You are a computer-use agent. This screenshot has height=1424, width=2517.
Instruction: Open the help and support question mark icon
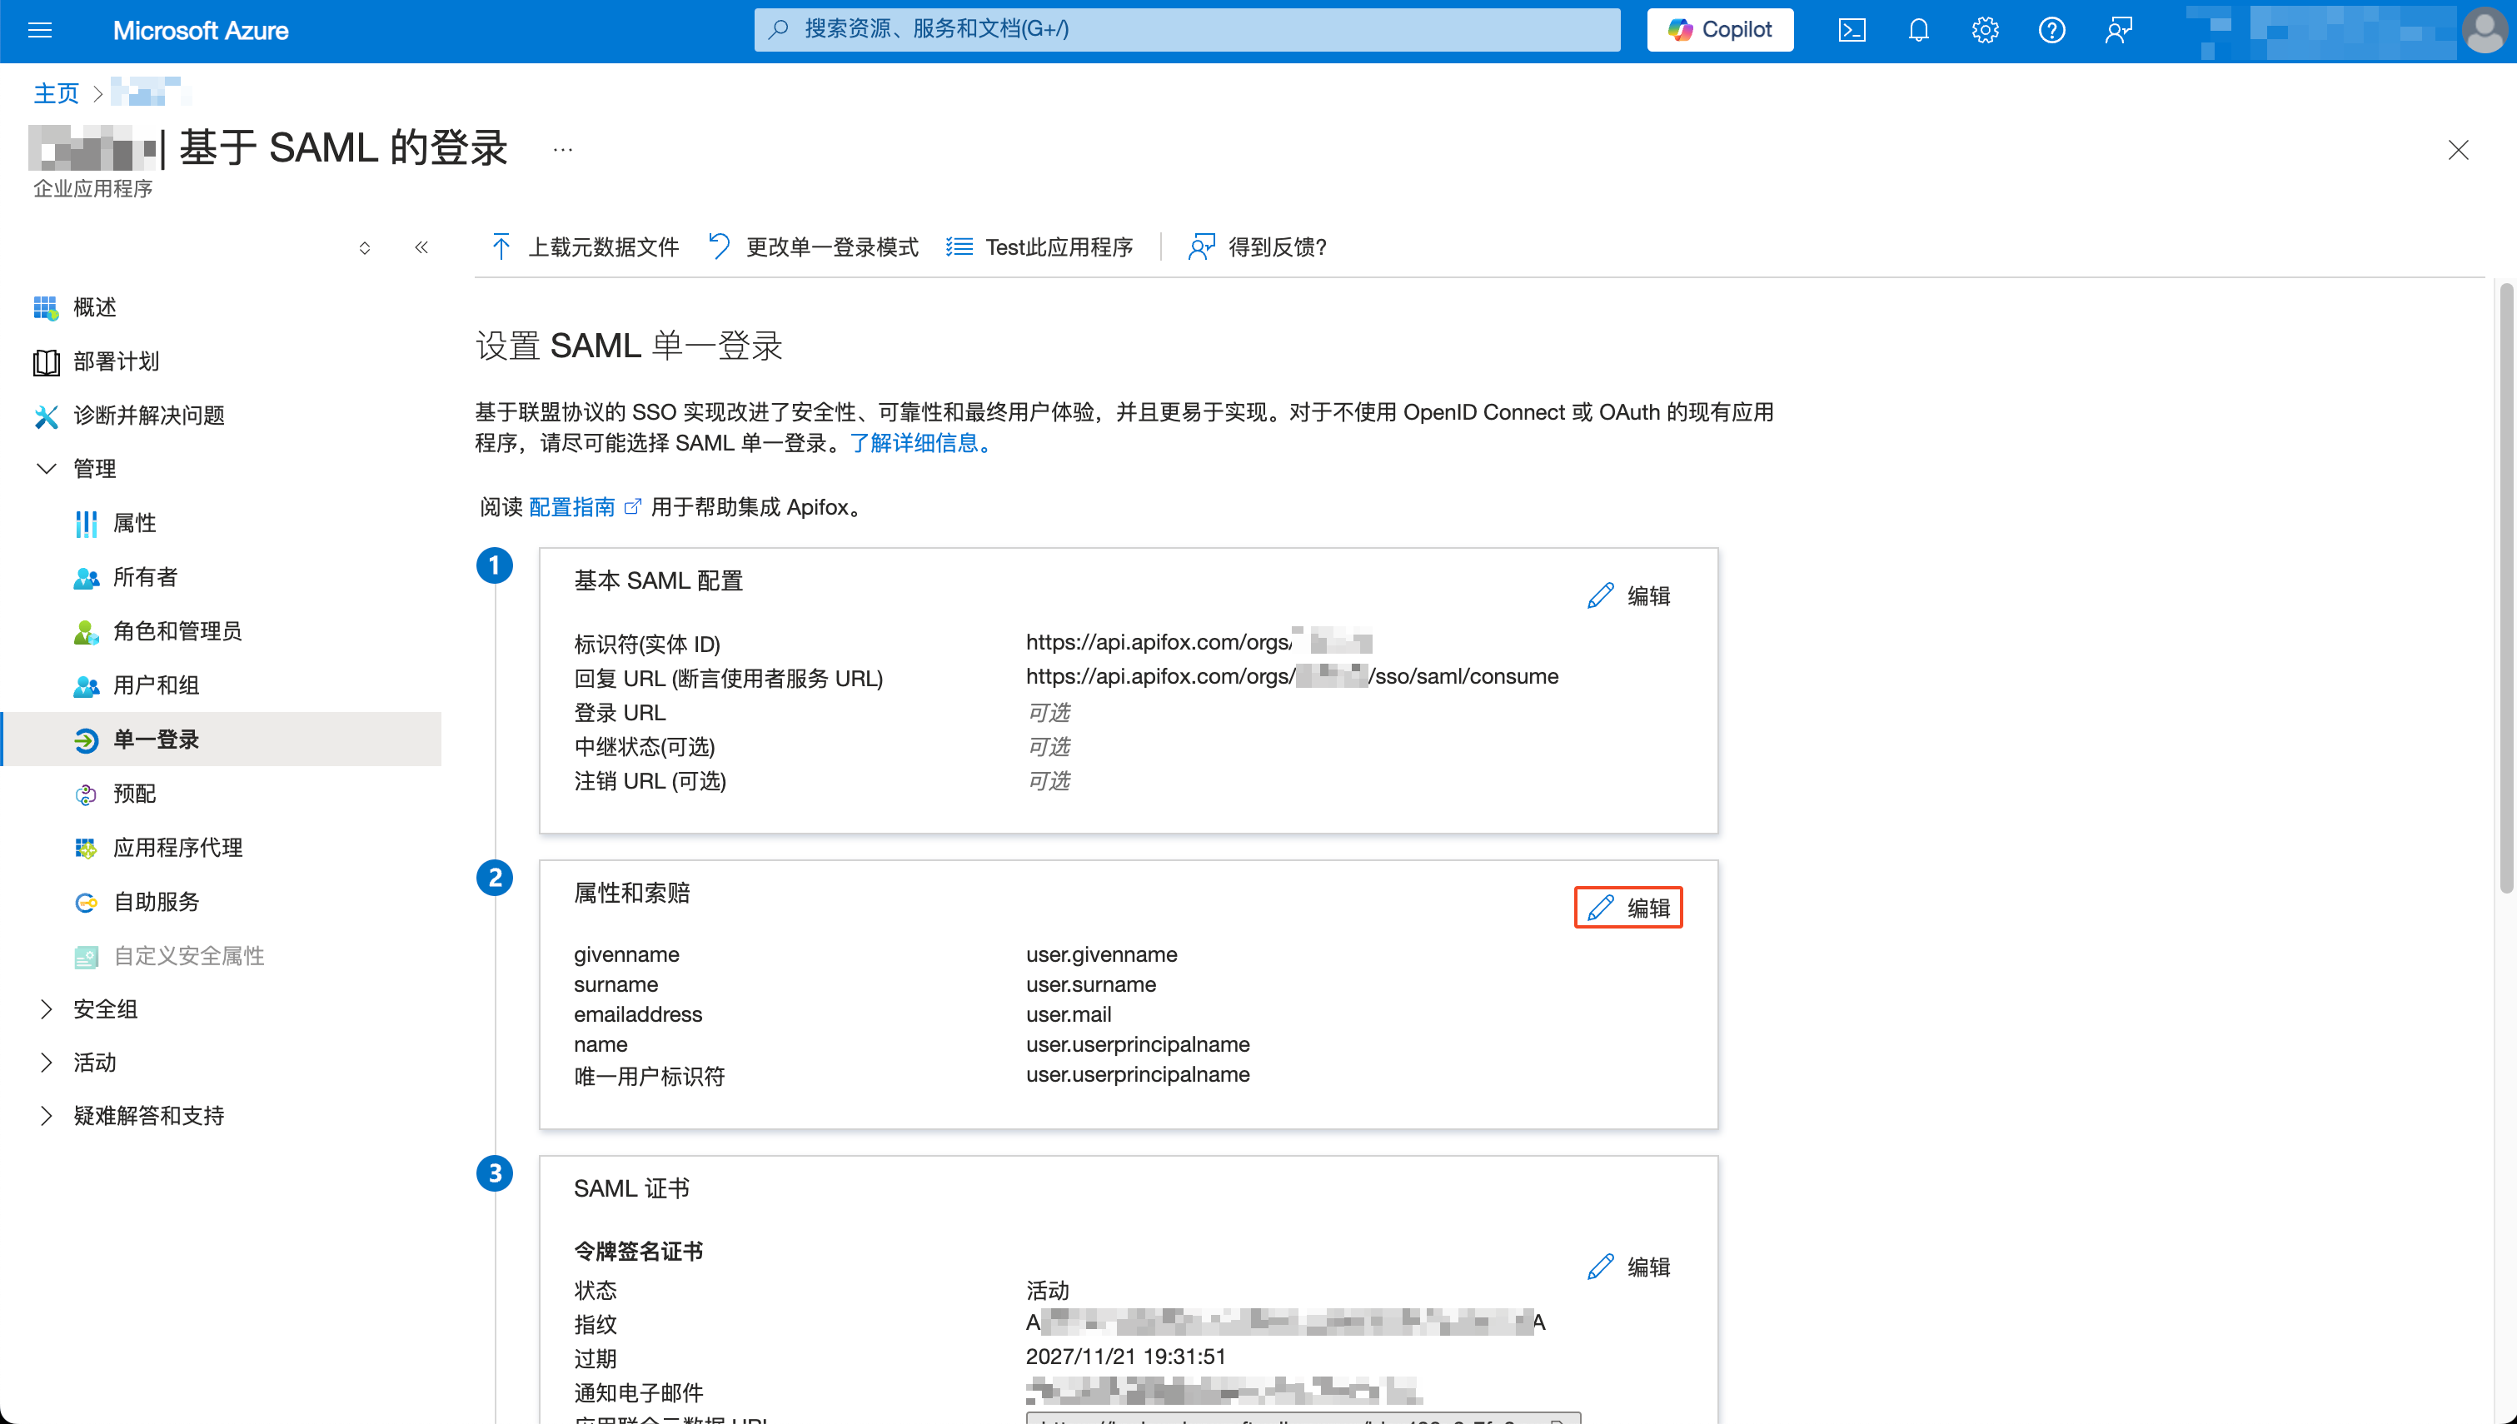(2051, 30)
